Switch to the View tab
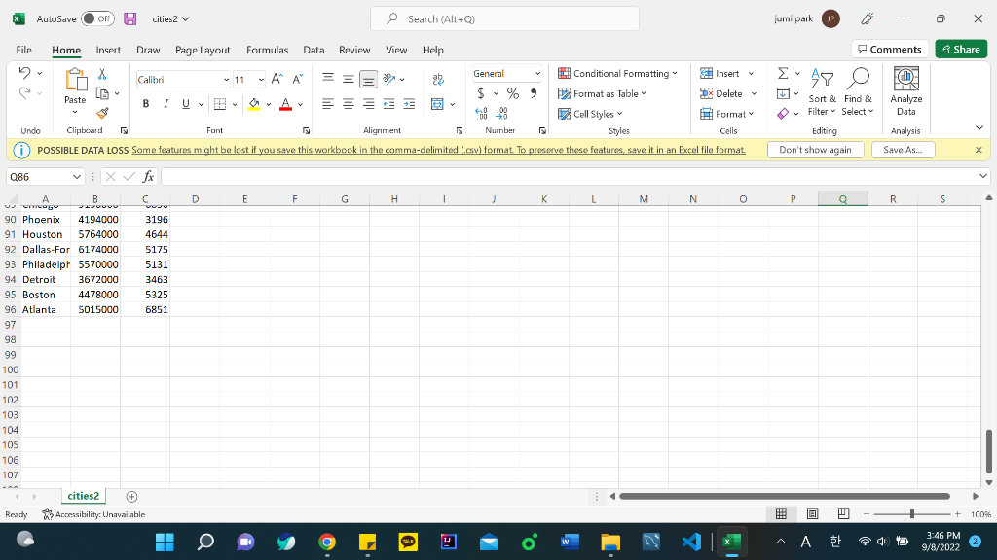The width and height of the screenshot is (997, 560). 396,50
